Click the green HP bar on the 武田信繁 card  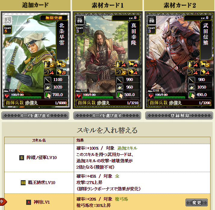coord(170,98)
